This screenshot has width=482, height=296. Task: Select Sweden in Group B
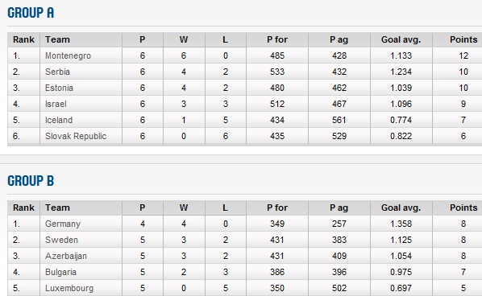(x=61, y=240)
